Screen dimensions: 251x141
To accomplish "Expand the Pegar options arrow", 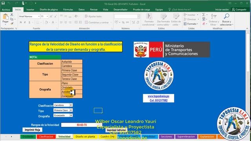I will click(5, 24).
